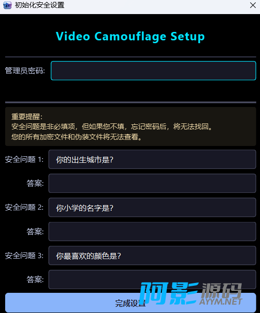The width and height of the screenshot is (260, 313).
Task: Click the app icon in title bar
Action: [x=8, y=5]
